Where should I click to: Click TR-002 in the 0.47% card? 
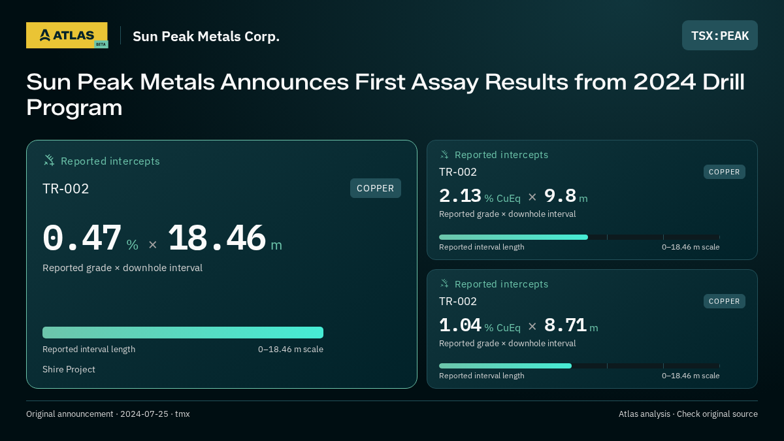coord(65,189)
